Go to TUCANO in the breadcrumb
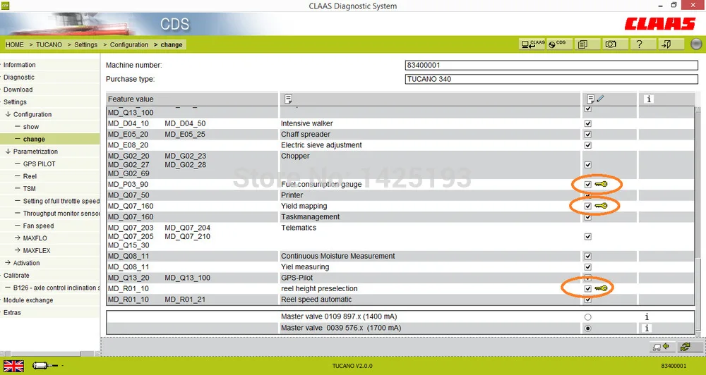Viewport: 706px width, 375px height. [x=49, y=44]
